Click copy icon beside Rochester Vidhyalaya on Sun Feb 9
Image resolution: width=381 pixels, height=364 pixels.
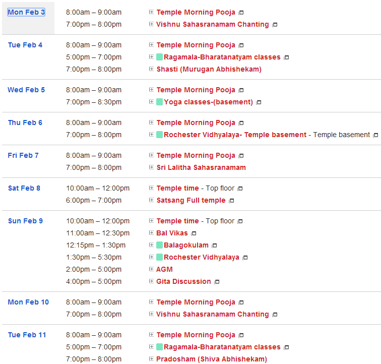(245, 258)
